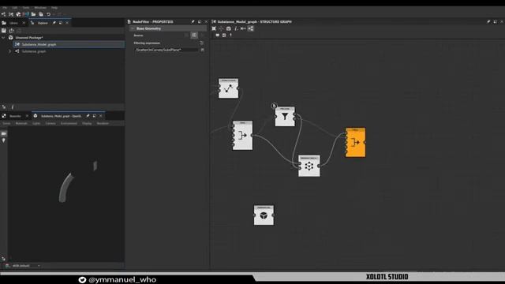Open the Scene menu in 3D view

[6, 123]
